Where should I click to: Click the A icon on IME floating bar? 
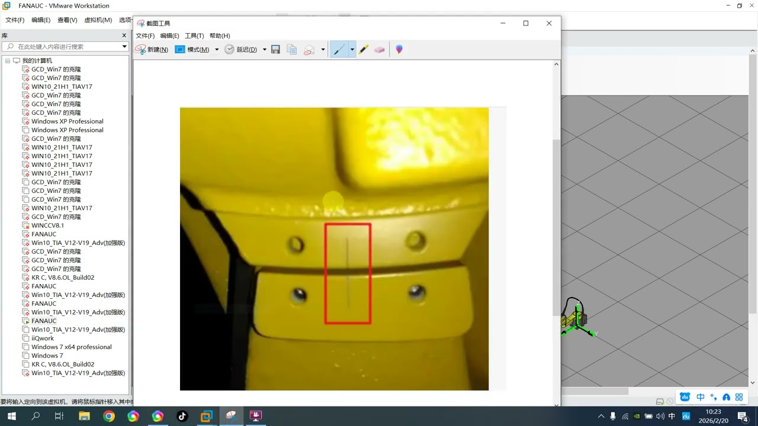pos(726,397)
